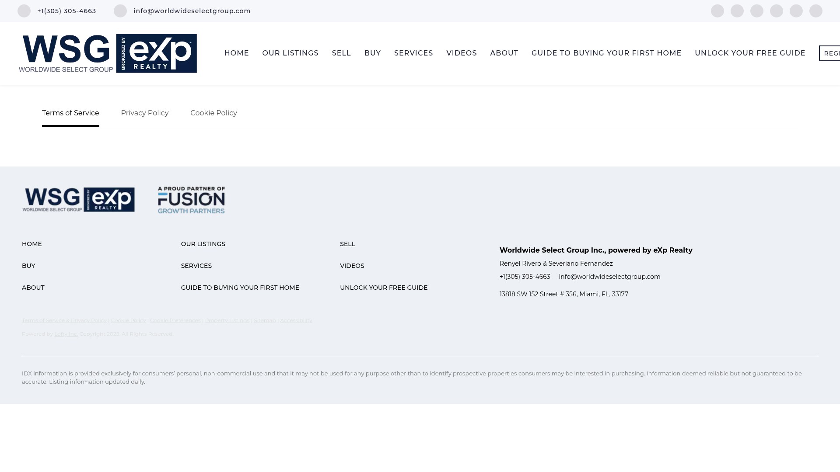840x472 pixels.
Task: Click the IDX information disclaimer text
Action: pos(412,378)
